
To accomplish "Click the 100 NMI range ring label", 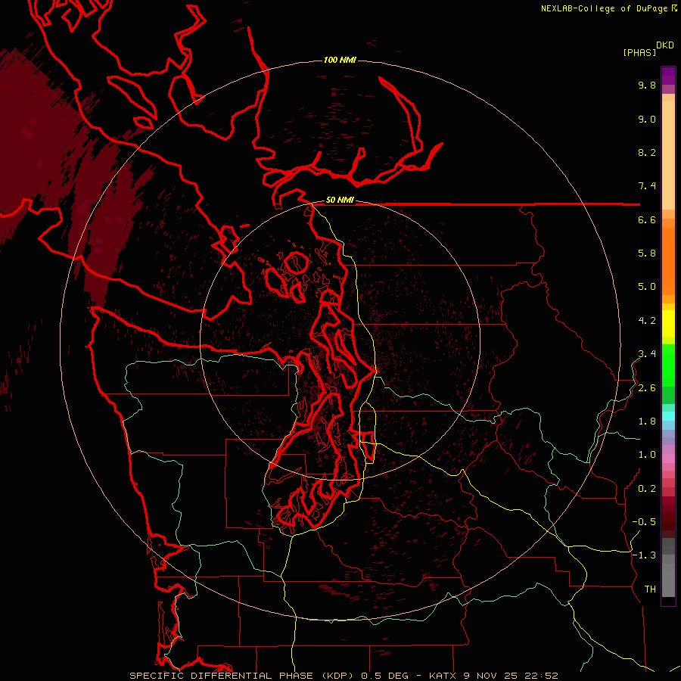I will point(340,60).
